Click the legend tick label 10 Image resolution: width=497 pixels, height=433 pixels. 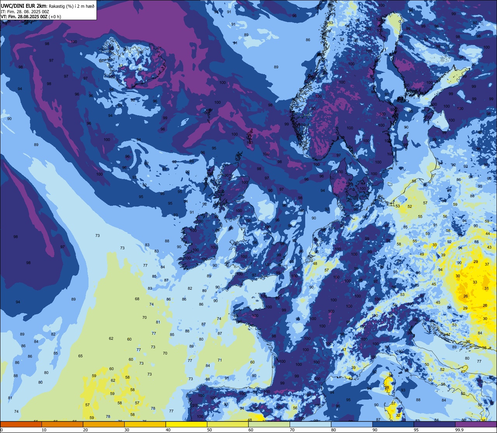click(44, 430)
